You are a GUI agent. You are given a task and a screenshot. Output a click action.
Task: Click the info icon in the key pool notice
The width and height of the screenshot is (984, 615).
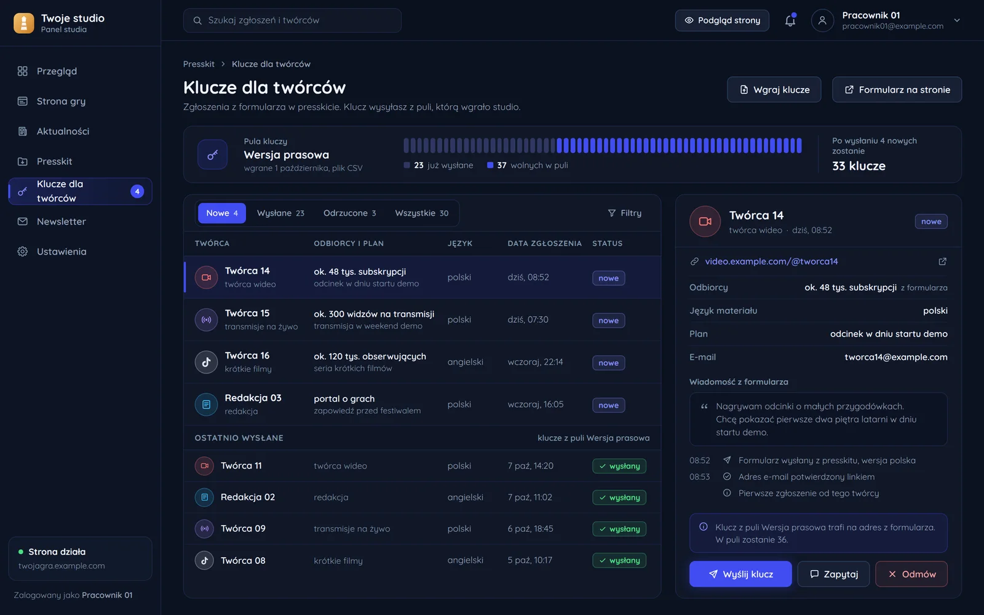pyautogui.click(x=704, y=527)
